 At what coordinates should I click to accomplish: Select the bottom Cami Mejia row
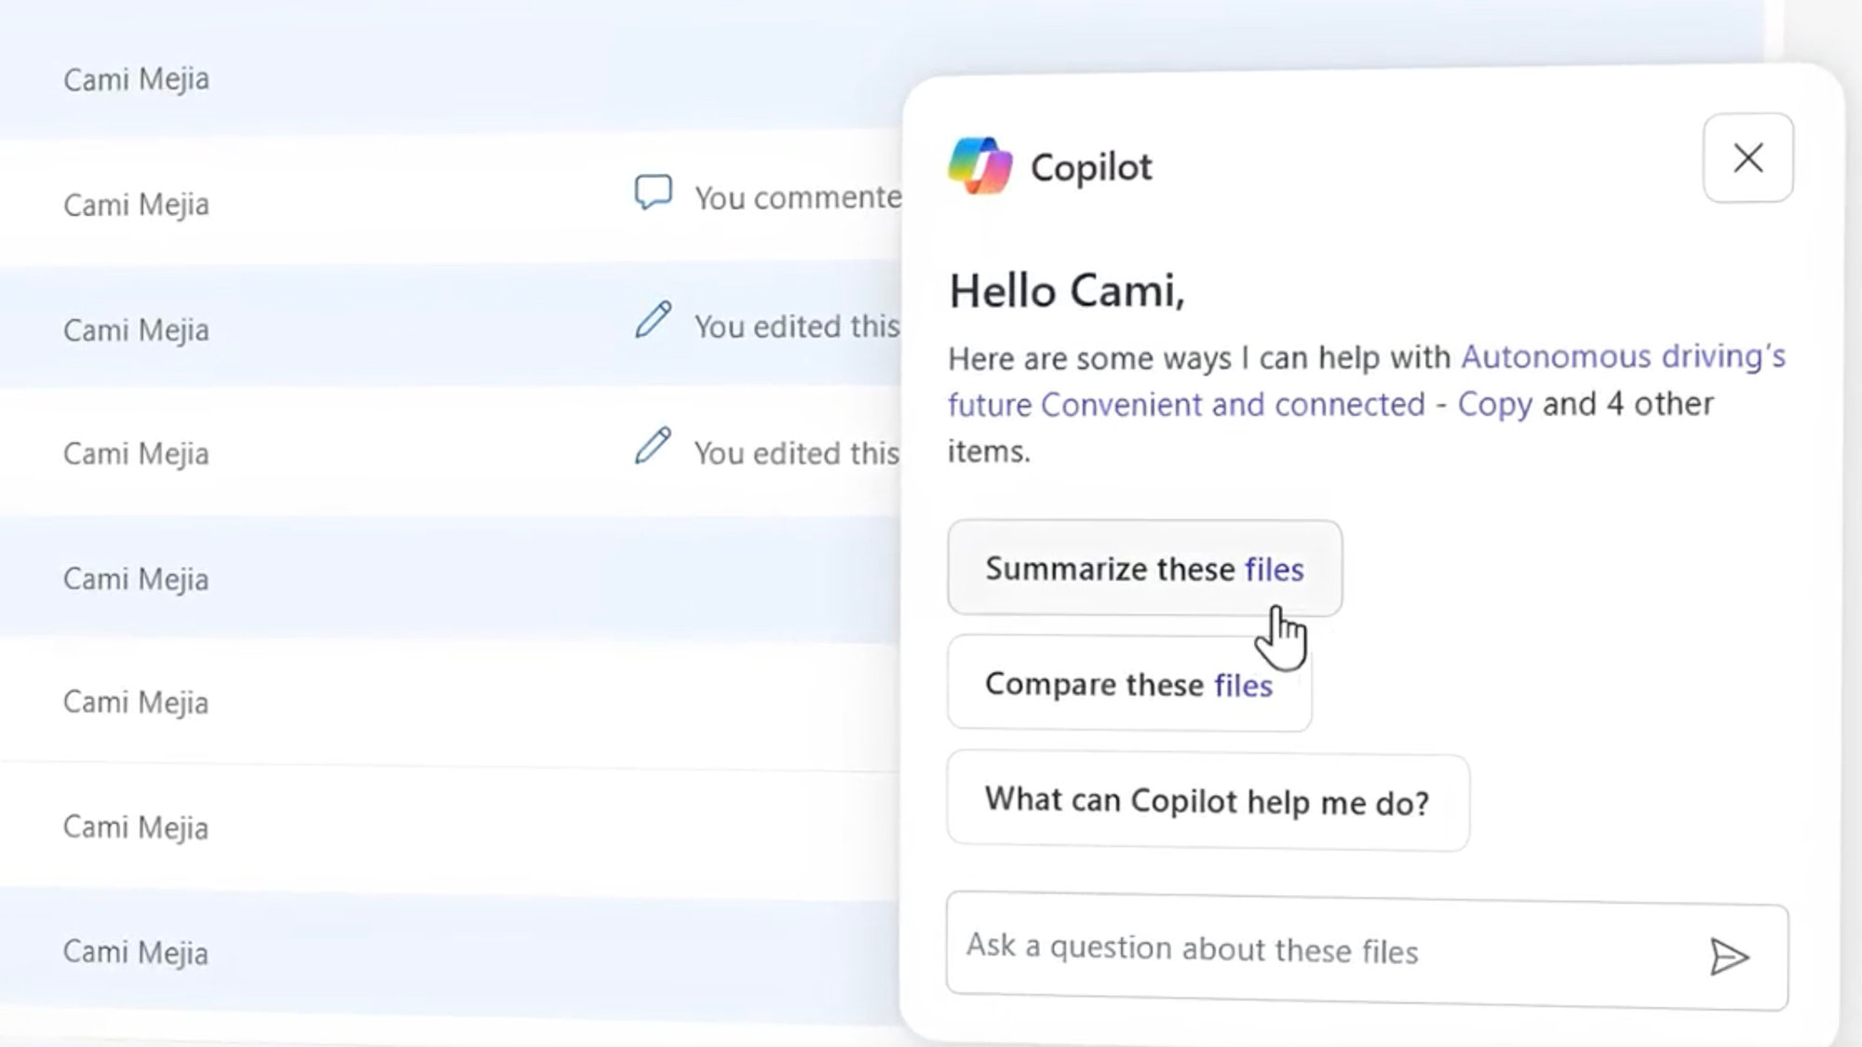(x=136, y=952)
